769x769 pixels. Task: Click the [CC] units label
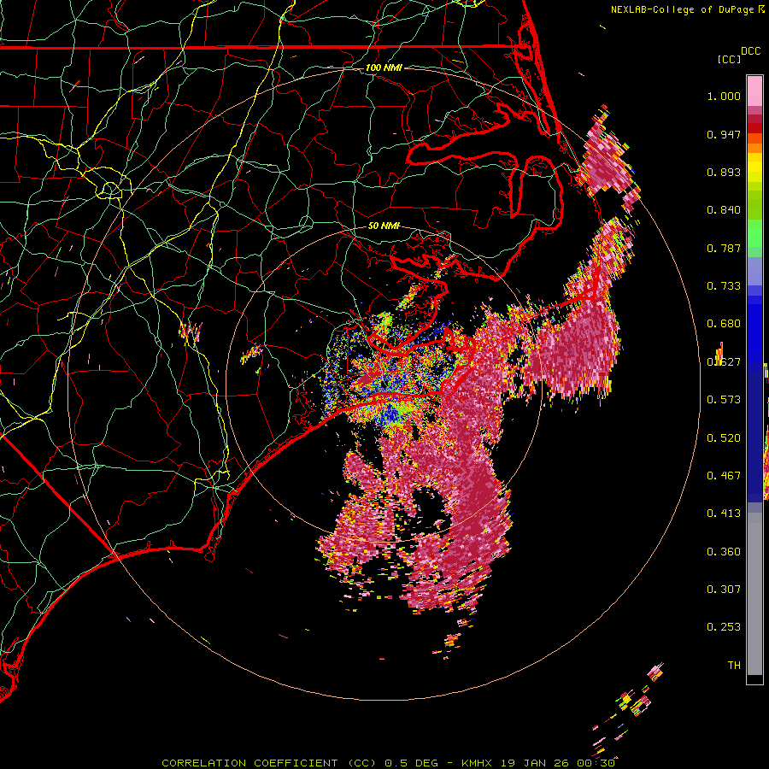point(729,59)
